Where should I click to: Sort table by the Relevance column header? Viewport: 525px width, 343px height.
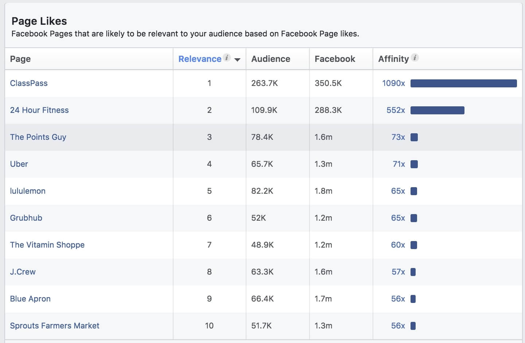200,59
